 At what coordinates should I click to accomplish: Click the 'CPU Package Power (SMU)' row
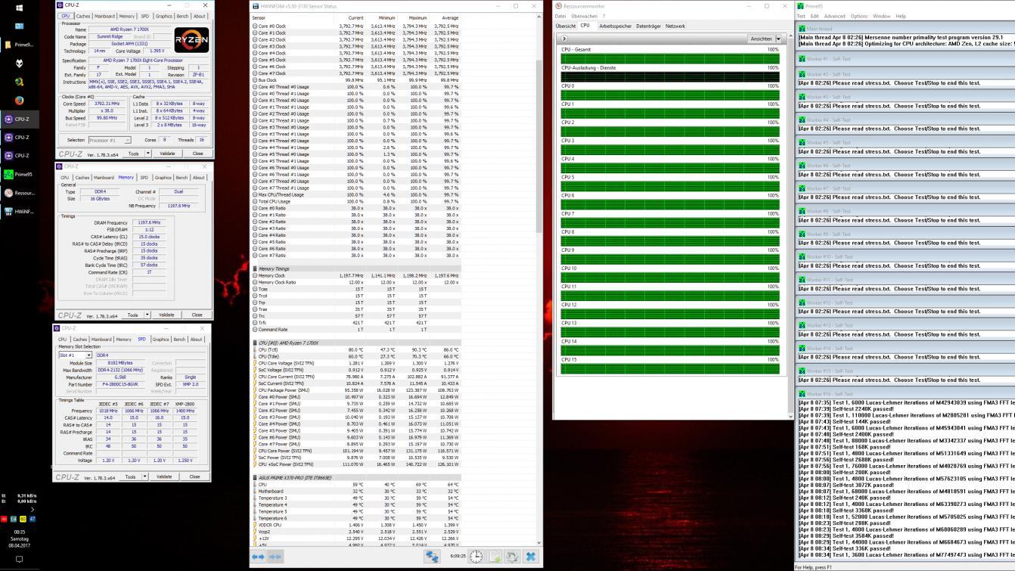click(356, 390)
